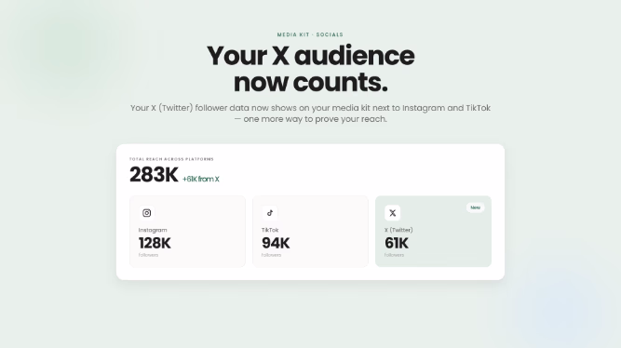Click the Total Reach Across Platforms label
Image resolution: width=621 pixels, height=348 pixels.
(171, 159)
